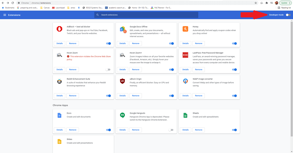Screen dimensions: 293x153
Task: Disable the AdBlock extension toggle
Action: [108, 44]
